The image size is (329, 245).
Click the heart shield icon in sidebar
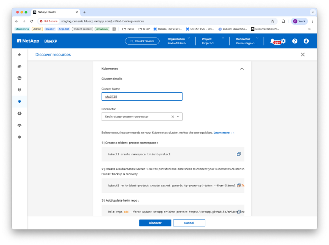click(x=19, y=90)
